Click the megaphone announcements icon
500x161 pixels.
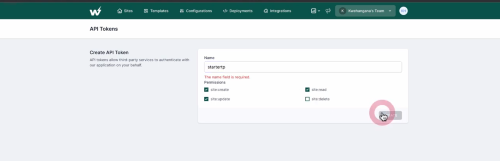point(328,11)
